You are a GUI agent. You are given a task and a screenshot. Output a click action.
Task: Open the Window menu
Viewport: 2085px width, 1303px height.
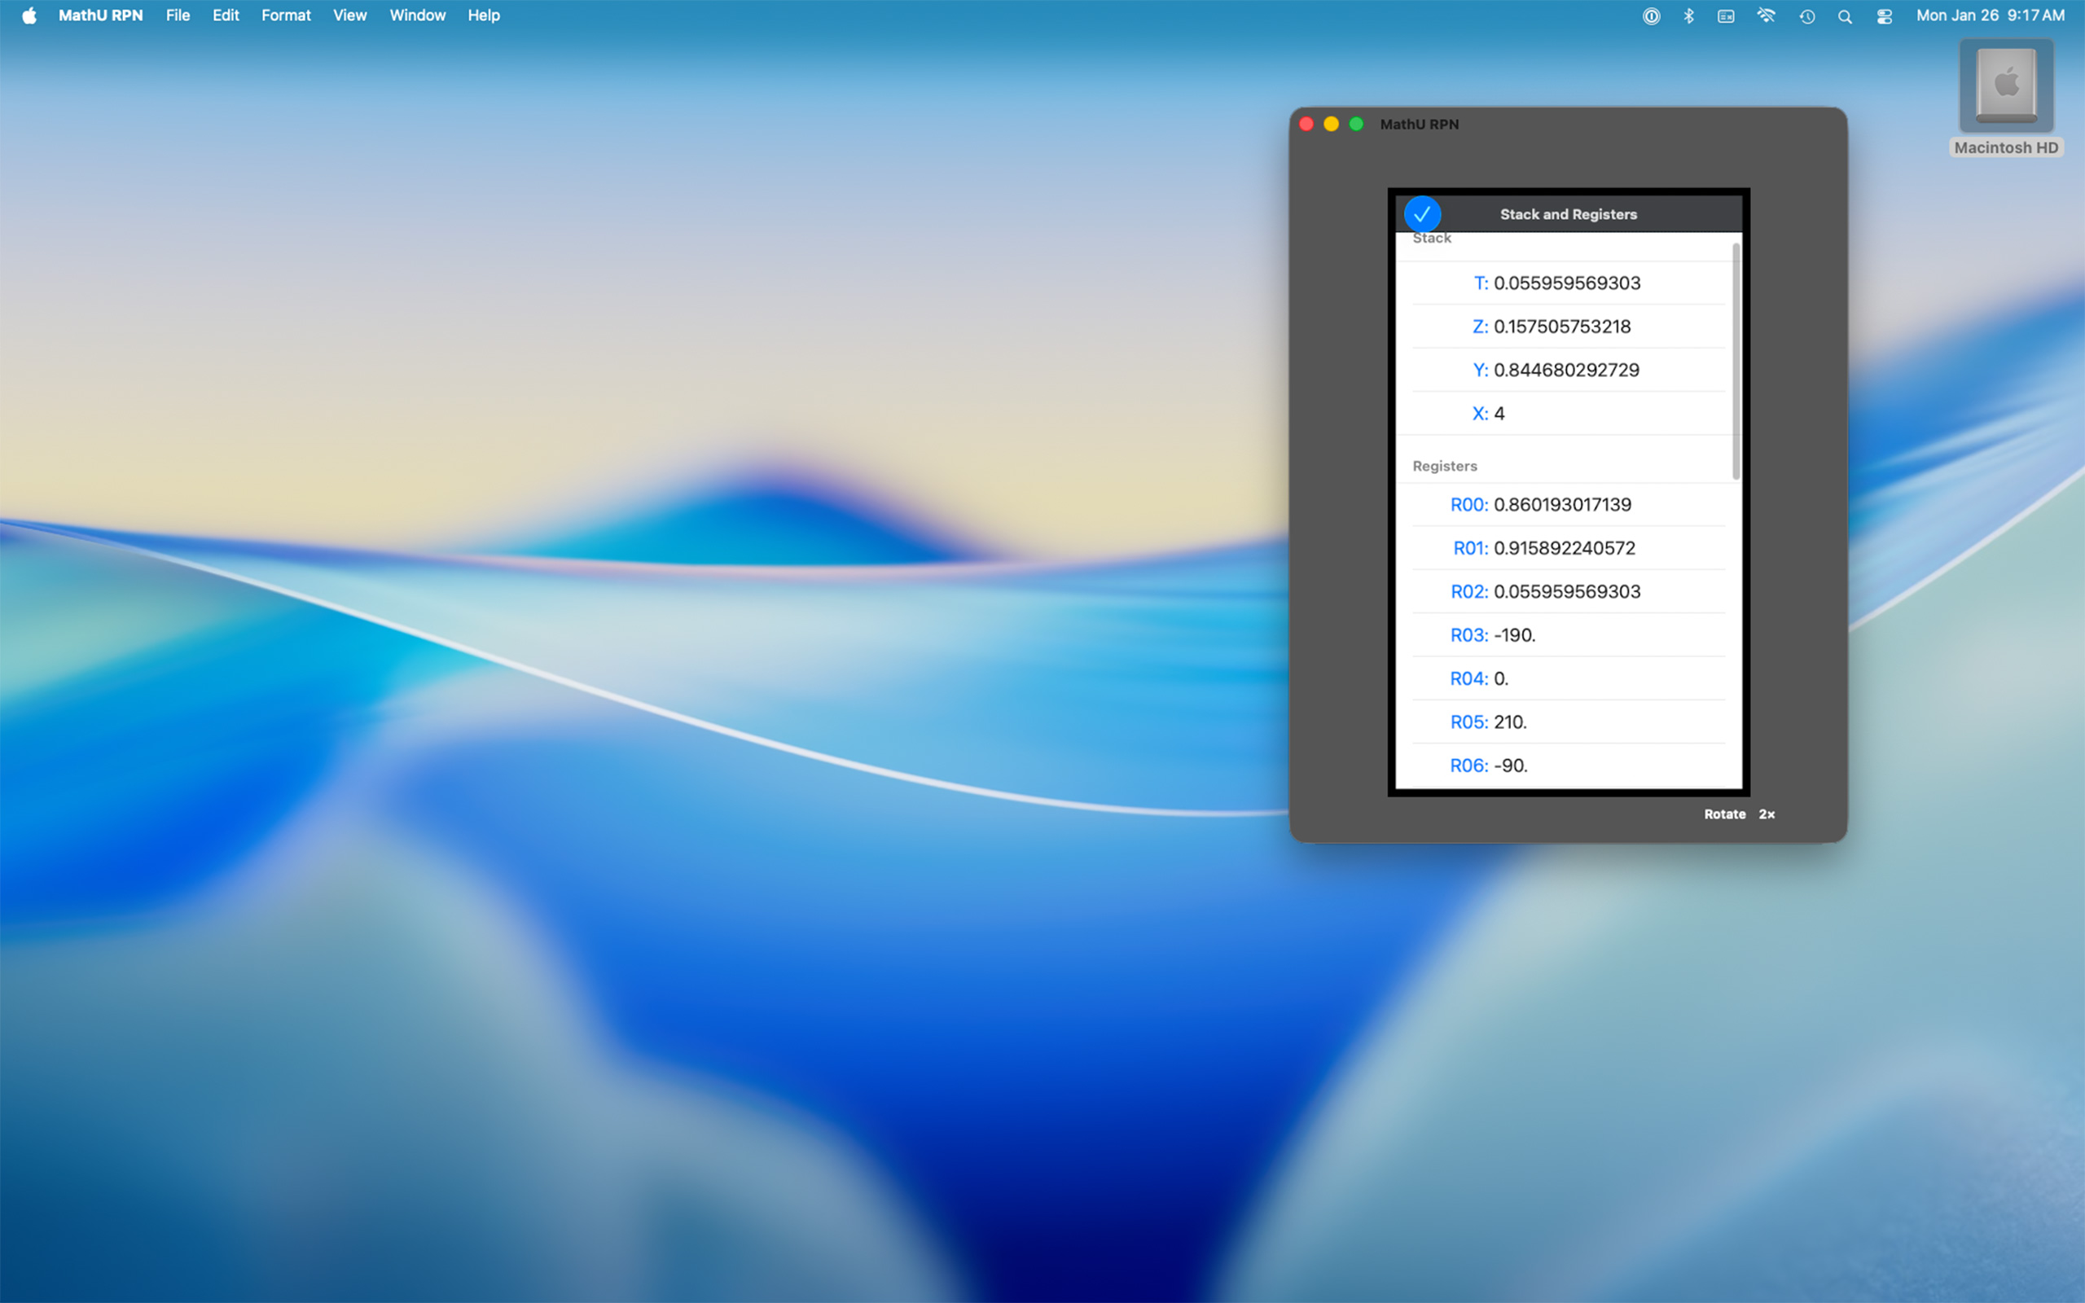click(x=417, y=15)
